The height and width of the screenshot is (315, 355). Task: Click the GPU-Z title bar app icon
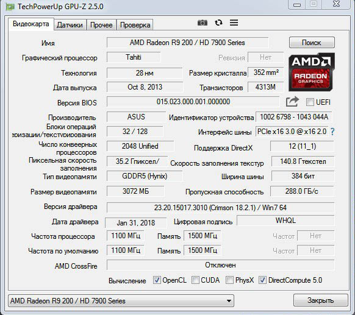pyautogui.click(x=10, y=7)
